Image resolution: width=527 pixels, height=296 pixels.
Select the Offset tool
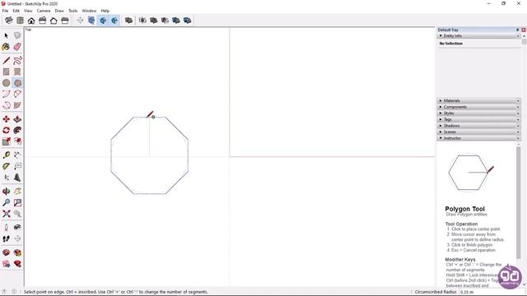coord(17,141)
